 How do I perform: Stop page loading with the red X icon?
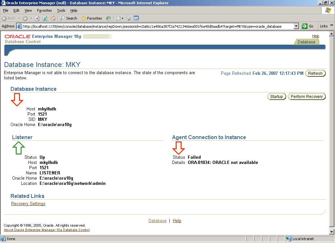pyautogui.click(x=37, y=18)
